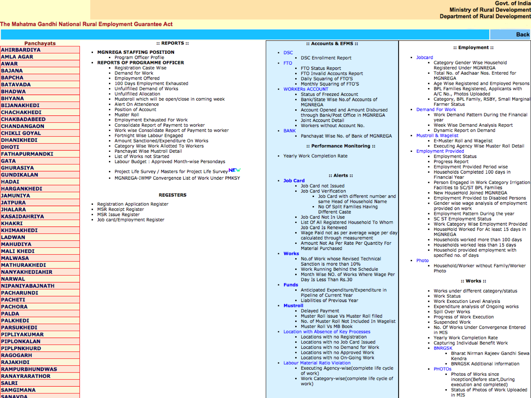Click the WORKERs ACCOUNT link
This screenshot has height=398, width=531.
[x=306, y=89]
